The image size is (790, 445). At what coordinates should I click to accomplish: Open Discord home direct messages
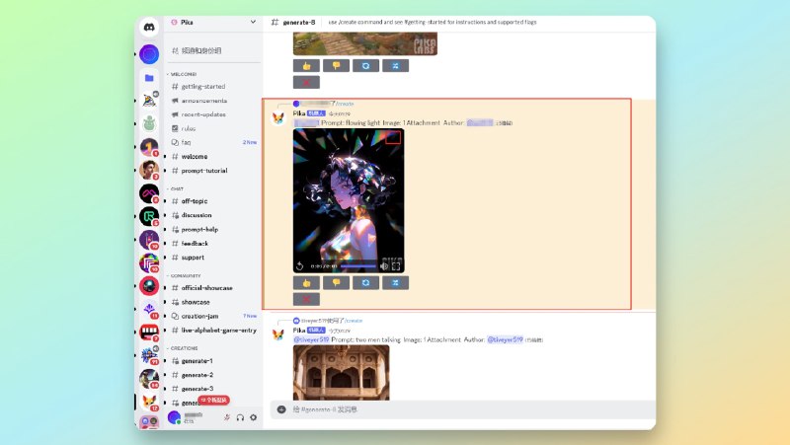pyautogui.click(x=149, y=28)
